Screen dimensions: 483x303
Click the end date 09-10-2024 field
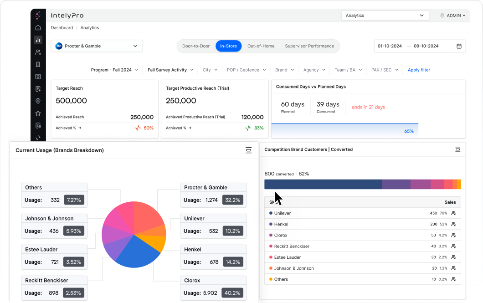pos(426,46)
